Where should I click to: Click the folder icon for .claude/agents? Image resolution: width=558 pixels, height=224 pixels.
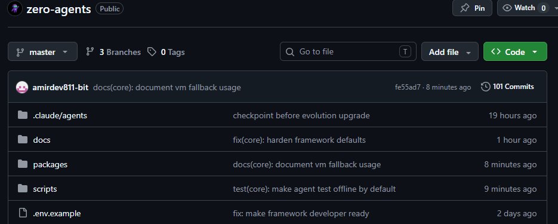pos(23,115)
